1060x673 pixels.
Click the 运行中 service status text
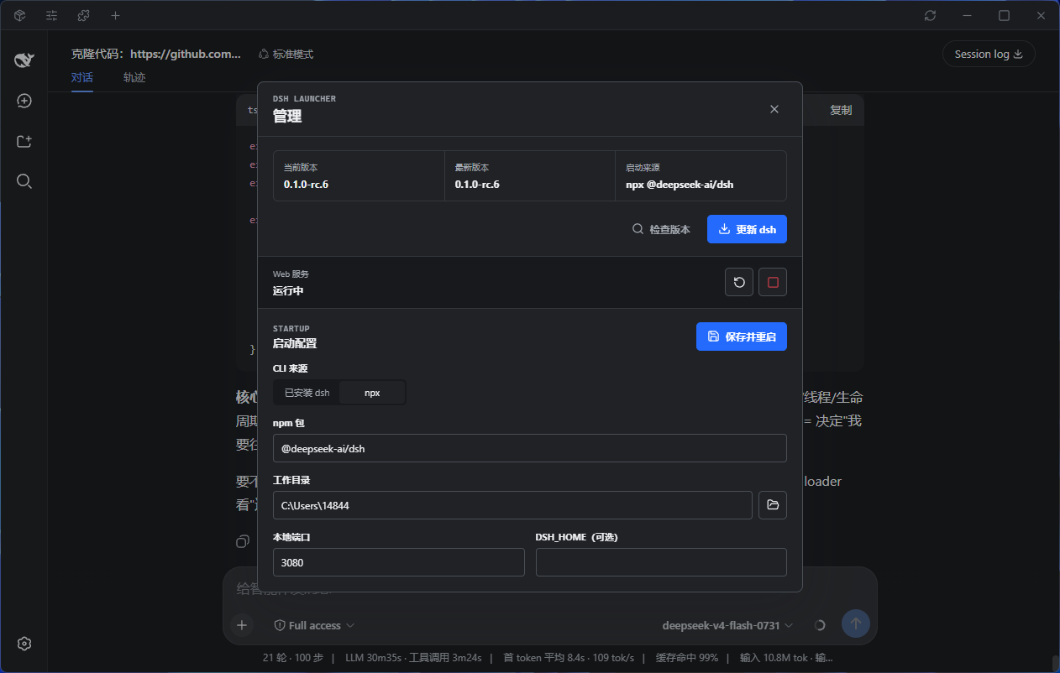coord(288,290)
